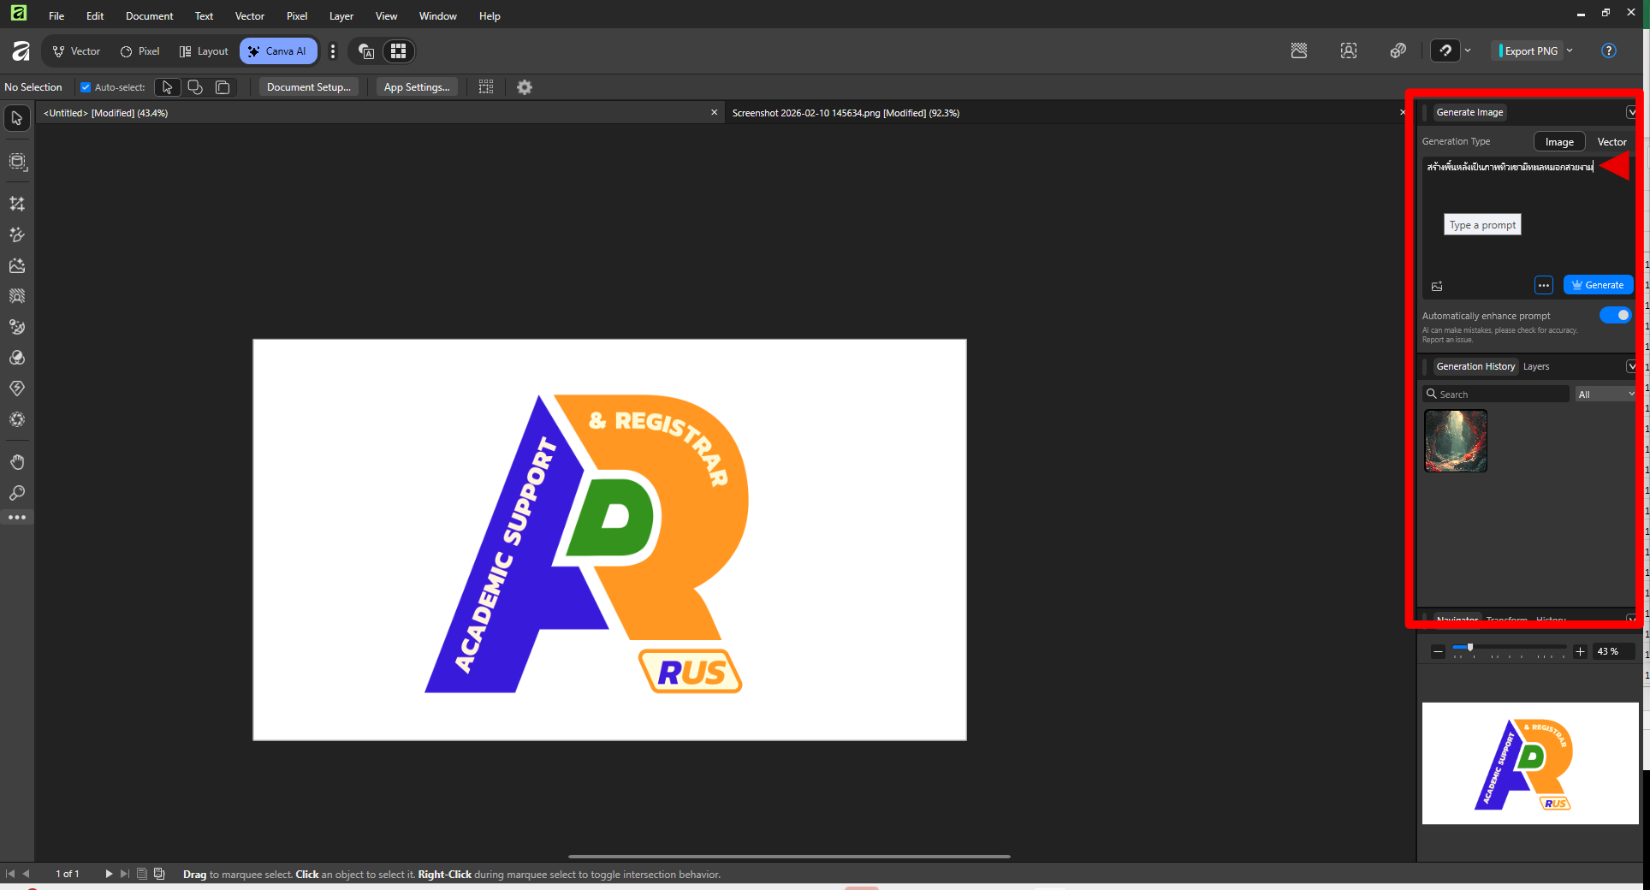Switch to the Layers tab
The image size is (1650, 890).
click(x=1535, y=366)
